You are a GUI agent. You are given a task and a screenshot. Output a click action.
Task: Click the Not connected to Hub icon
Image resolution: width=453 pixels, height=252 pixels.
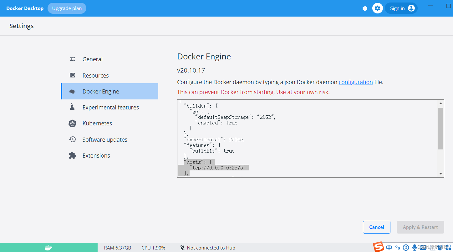point(182,248)
